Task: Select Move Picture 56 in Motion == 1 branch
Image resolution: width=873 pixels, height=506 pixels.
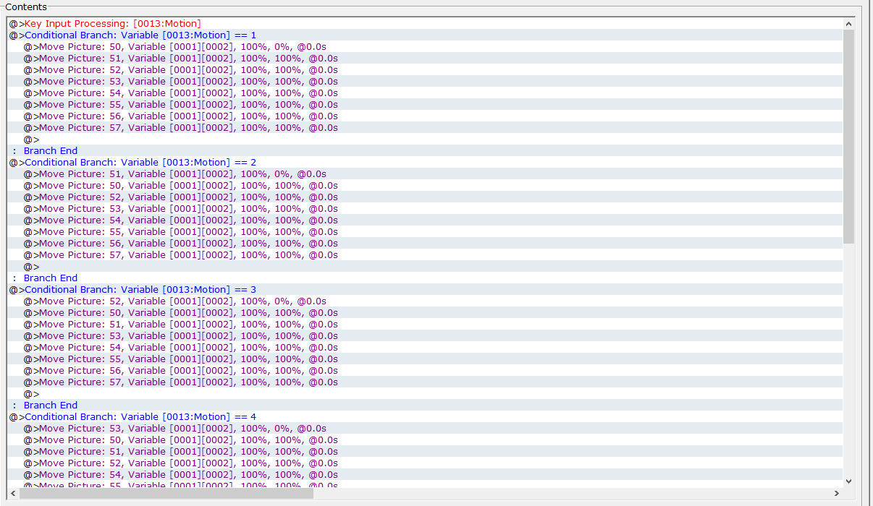Action: click(426, 116)
